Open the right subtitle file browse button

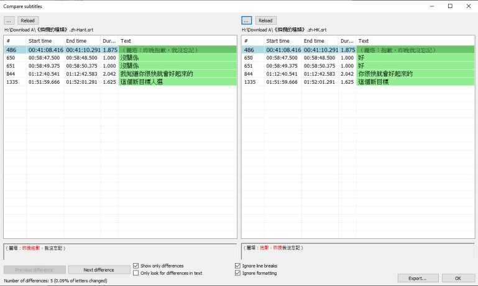246,20
